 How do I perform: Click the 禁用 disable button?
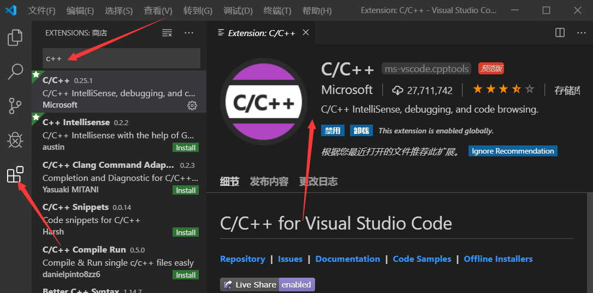pos(333,131)
